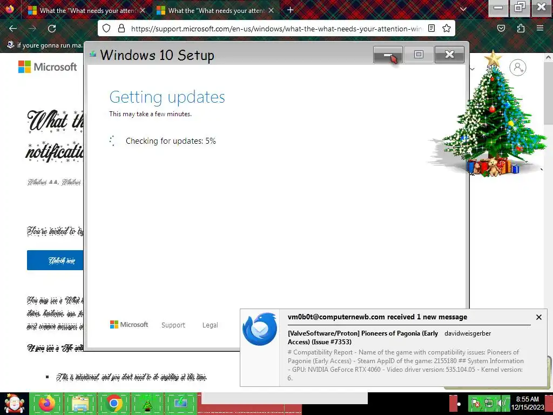This screenshot has height=415, width=553.
Task: Click the sender name davidweisgerber
Action: 468,333
